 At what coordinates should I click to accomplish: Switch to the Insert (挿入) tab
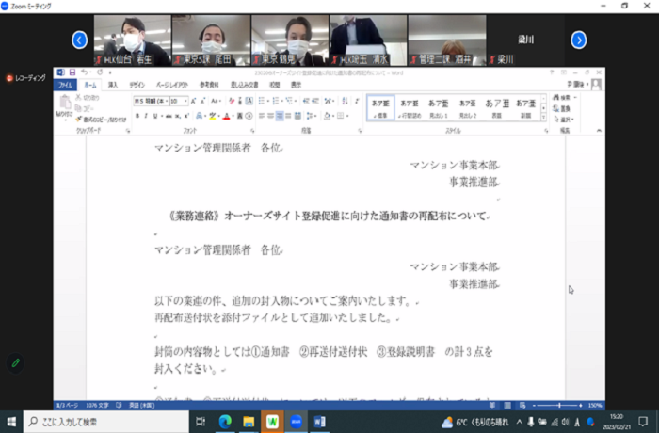point(113,85)
